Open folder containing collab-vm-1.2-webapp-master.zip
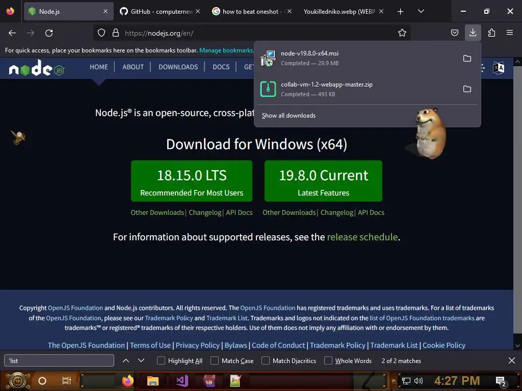Viewport: 522px width, 391px height. tap(467, 89)
